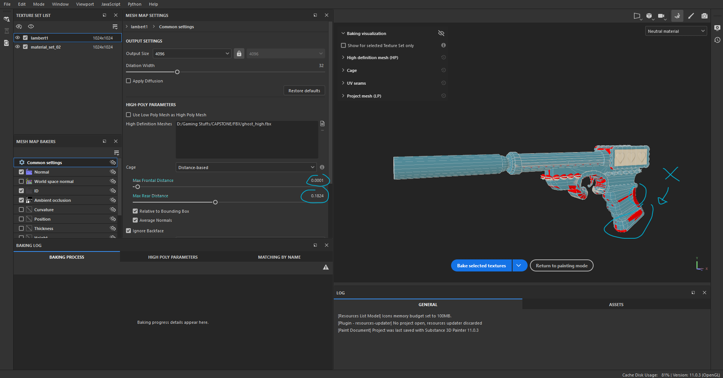The height and width of the screenshot is (378, 723).
Task: Uncheck the Average Normals option
Action: point(135,220)
